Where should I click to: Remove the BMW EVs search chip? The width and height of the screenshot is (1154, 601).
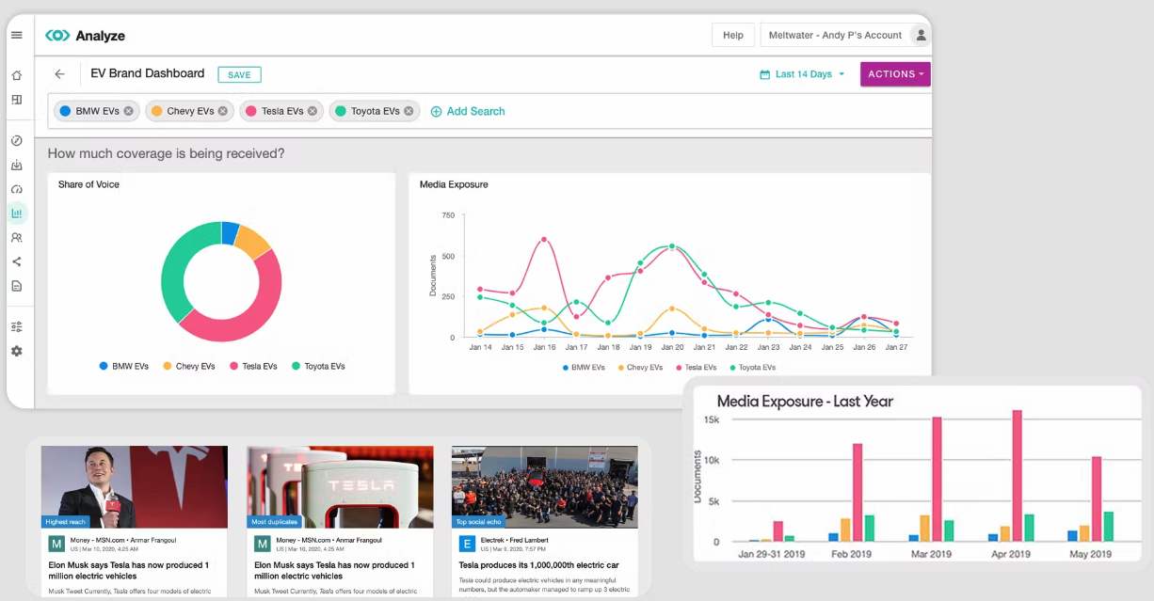pos(129,111)
